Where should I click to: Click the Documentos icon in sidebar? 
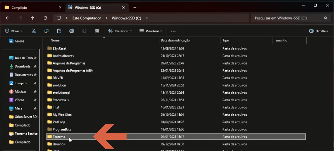click(11, 75)
